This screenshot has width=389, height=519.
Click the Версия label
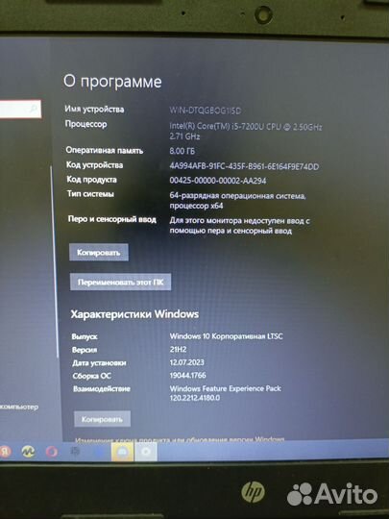pos(85,350)
